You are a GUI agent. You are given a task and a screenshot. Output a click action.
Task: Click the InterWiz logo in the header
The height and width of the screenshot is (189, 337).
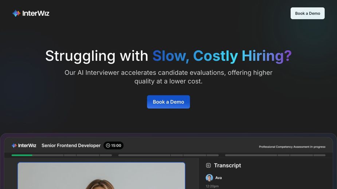click(31, 13)
